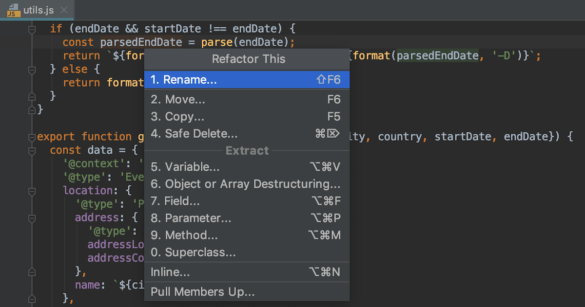Collapse the const data object block
The width and height of the screenshot is (585, 307).
32,150
